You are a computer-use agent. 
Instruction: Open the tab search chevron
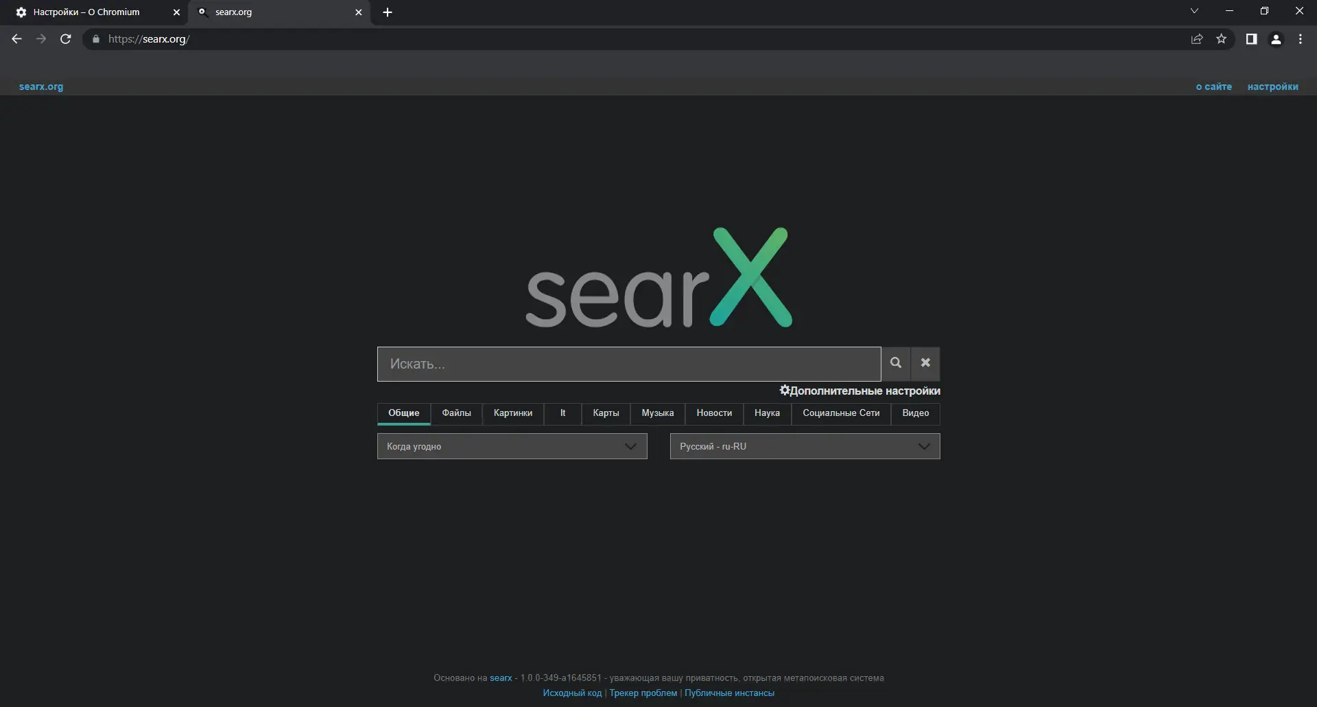pos(1194,11)
